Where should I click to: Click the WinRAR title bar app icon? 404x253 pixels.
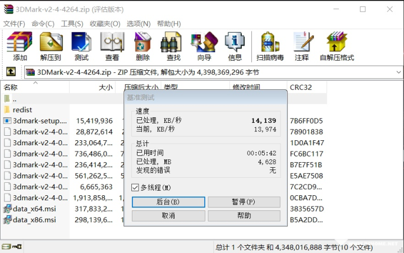8,10
